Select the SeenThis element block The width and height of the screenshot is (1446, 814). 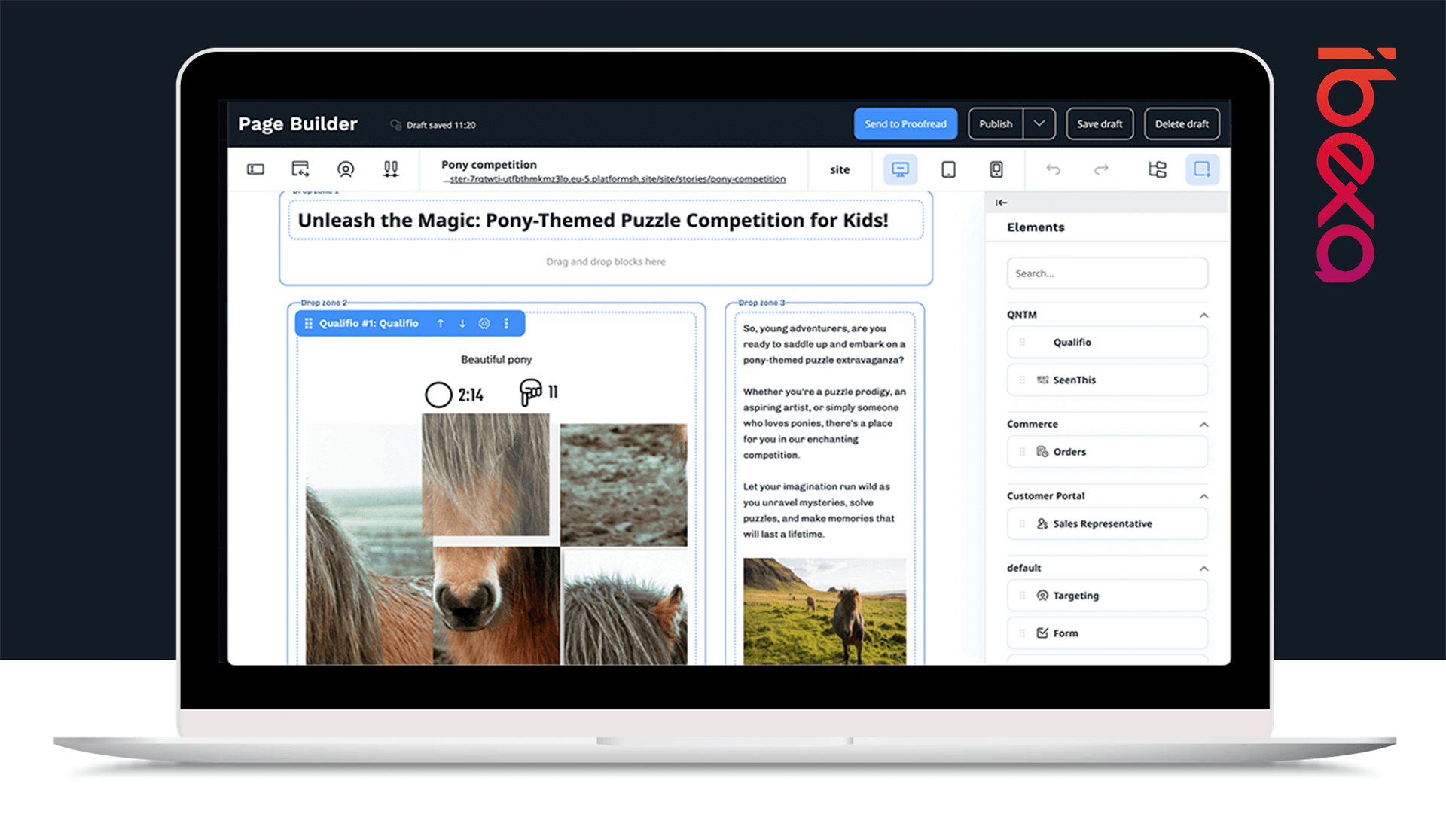click(1107, 380)
